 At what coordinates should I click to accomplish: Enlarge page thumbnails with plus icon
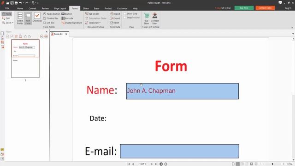point(46,36)
